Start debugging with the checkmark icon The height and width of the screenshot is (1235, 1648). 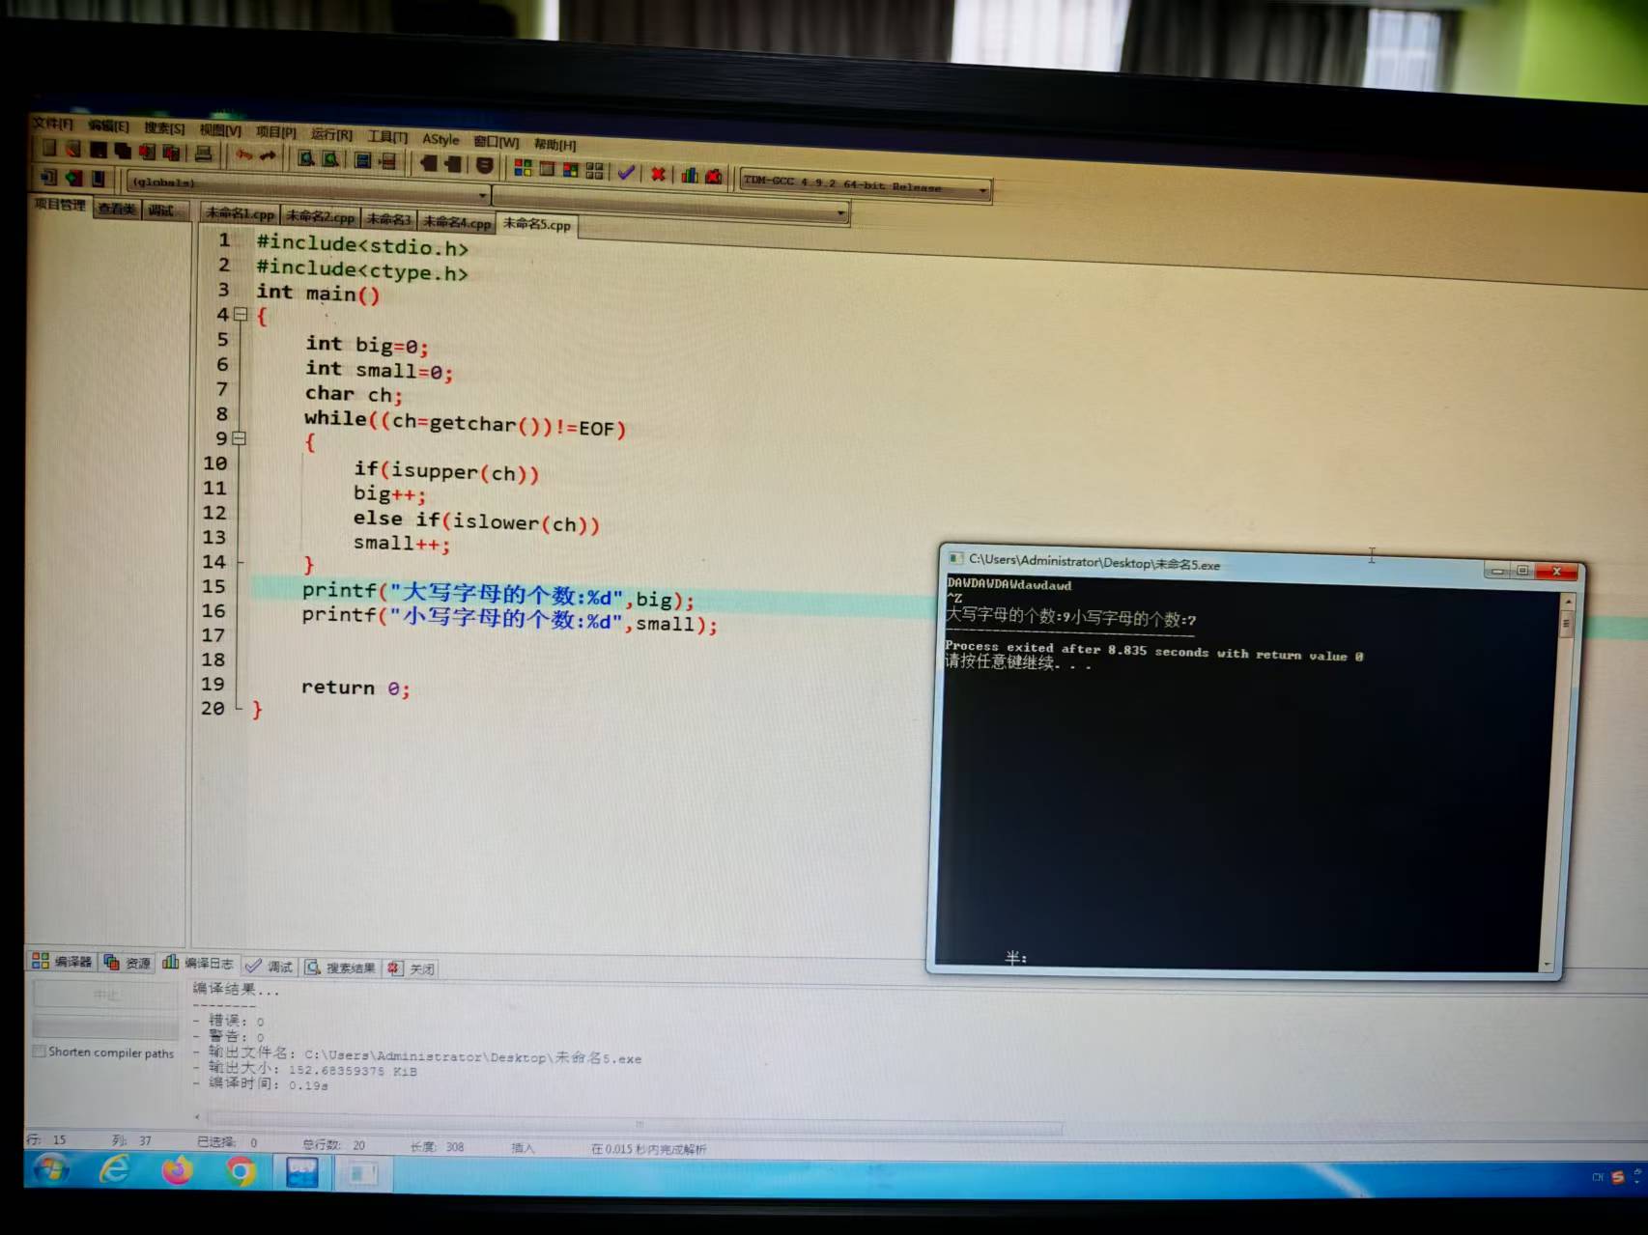coord(626,172)
